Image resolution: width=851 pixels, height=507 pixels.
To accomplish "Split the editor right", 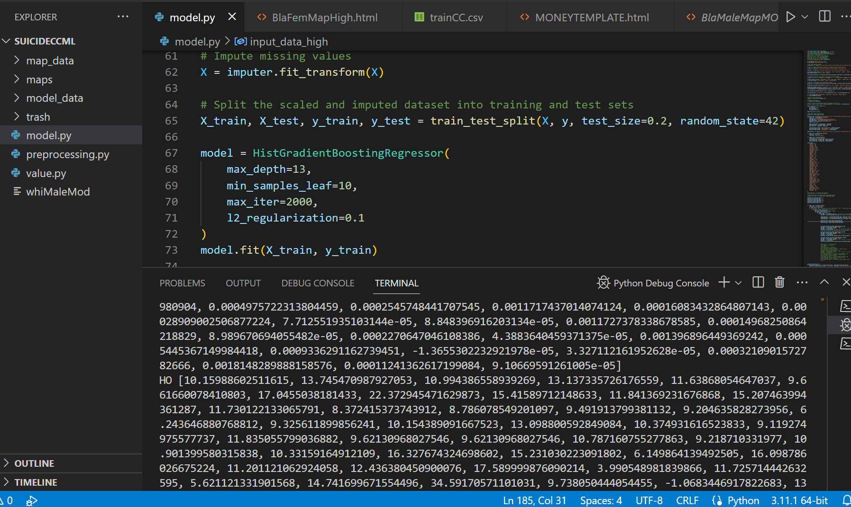I will (x=824, y=17).
